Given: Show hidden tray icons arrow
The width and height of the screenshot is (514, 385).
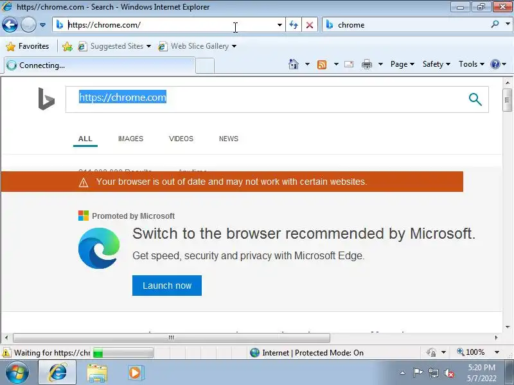Looking at the screenshot, I should click(x=403, y=373).
